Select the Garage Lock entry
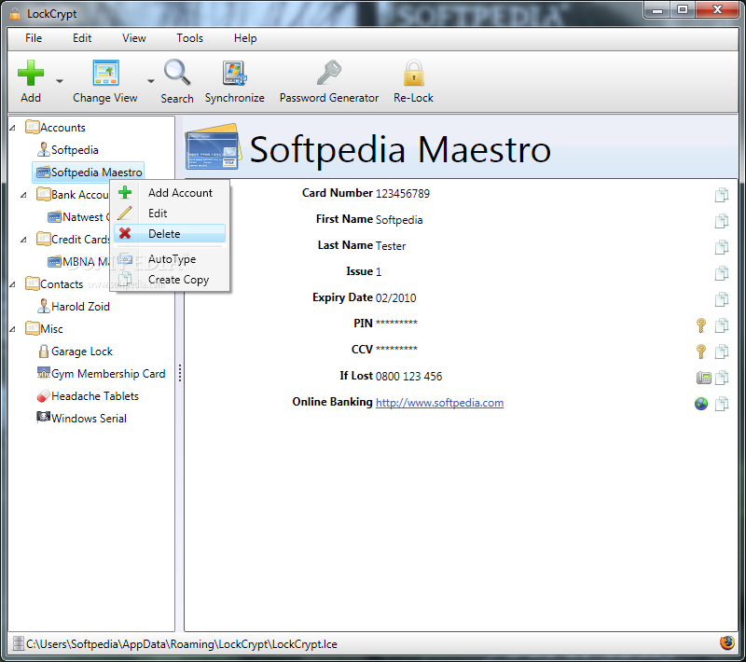This screenshot has width=746, height=662. pyautogui.click(x=75, y=352)
